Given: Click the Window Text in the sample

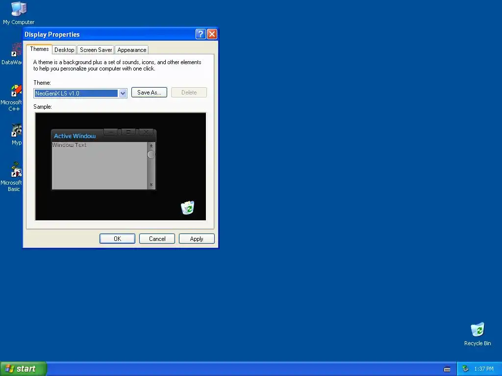Looking at the screenshot, I should tap(69, 145).
